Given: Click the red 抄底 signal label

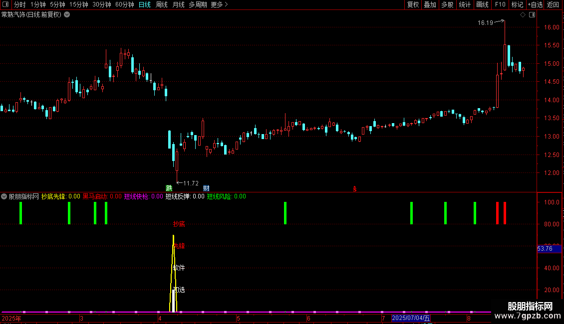Looking at the screenshot, I should point(179,224).
